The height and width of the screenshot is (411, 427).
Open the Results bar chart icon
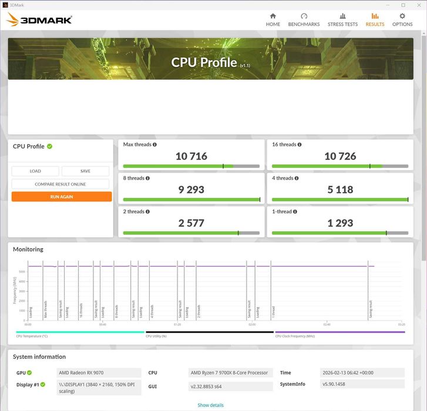coord(375,16)
